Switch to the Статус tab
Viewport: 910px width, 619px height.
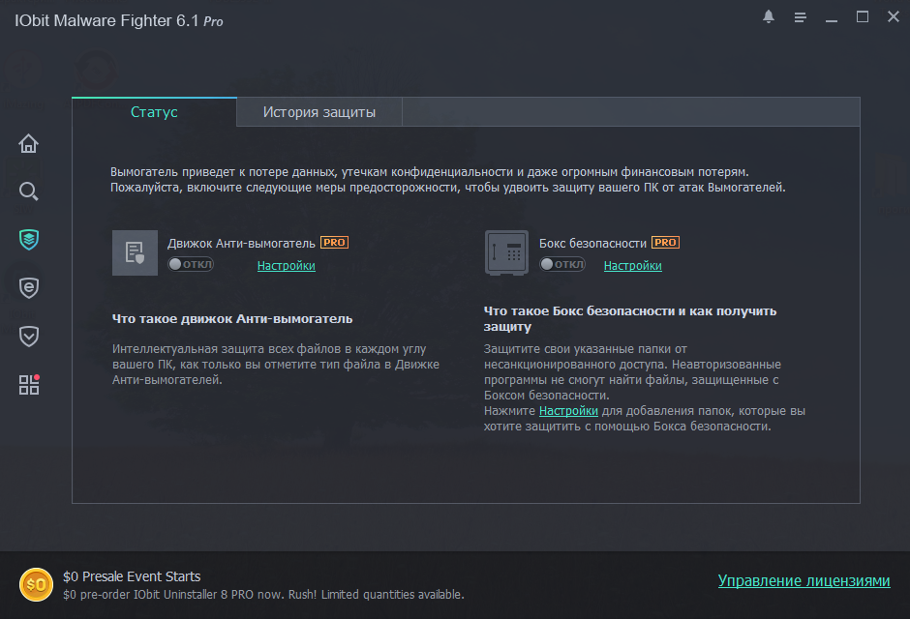(154, 112)
